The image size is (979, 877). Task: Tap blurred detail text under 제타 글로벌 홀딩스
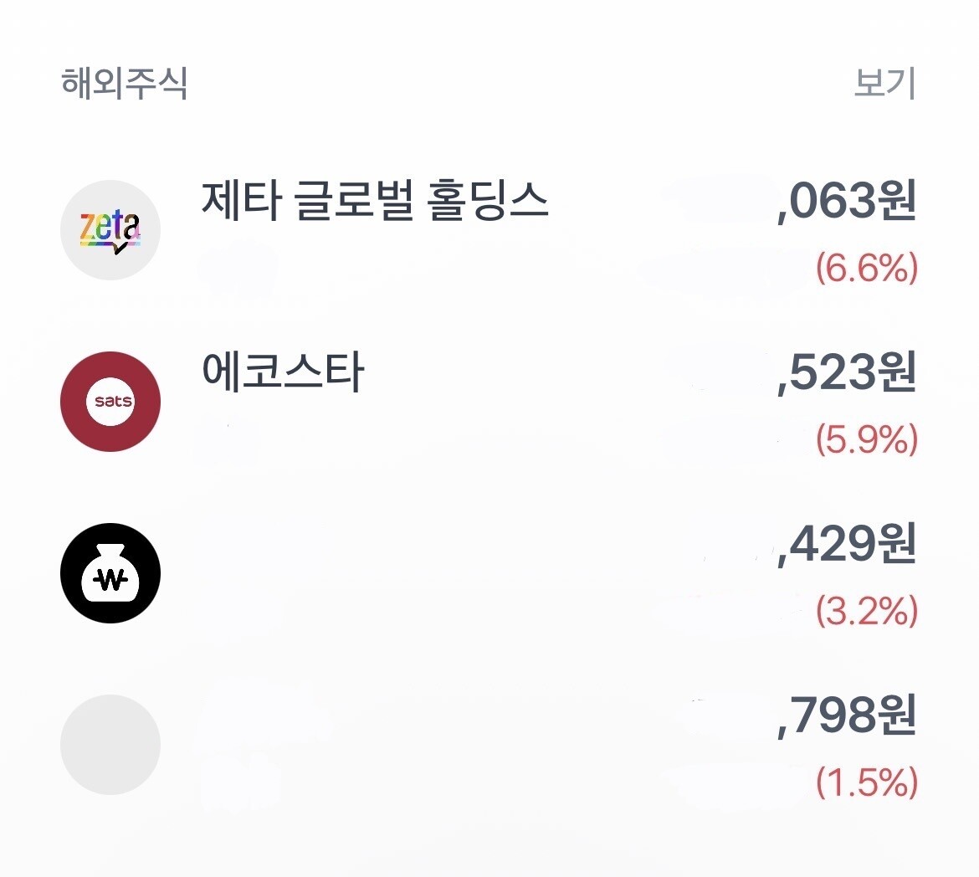tap(238, 269)
